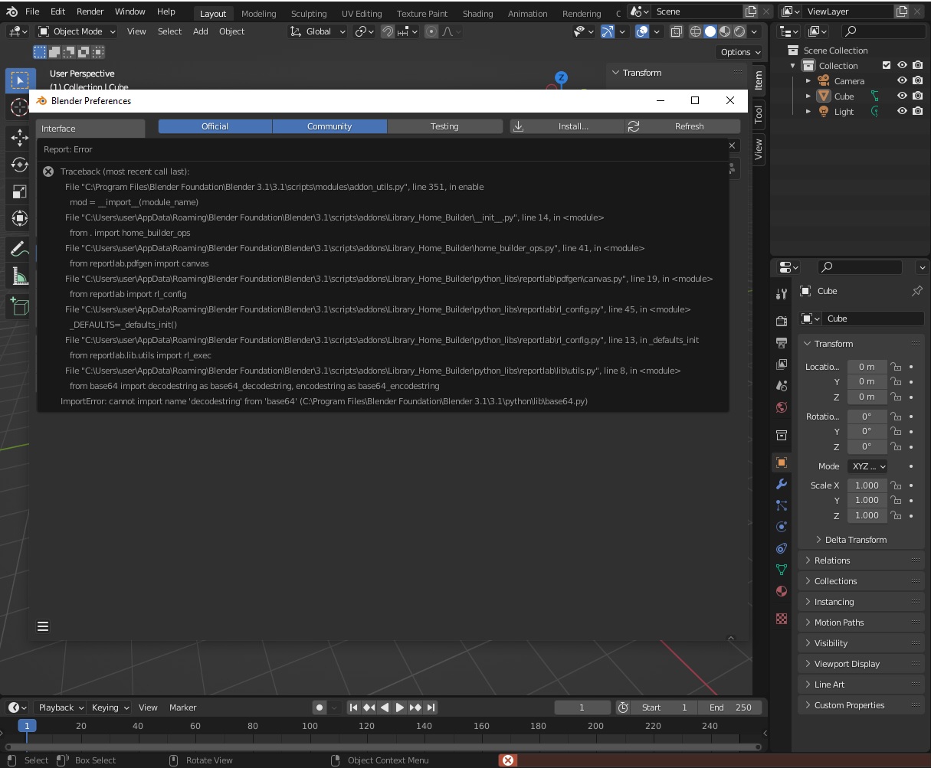This screenshot has width=931, height=768.
Task: Expand the Camera item in outliner
Action: [x=808, y=81]
